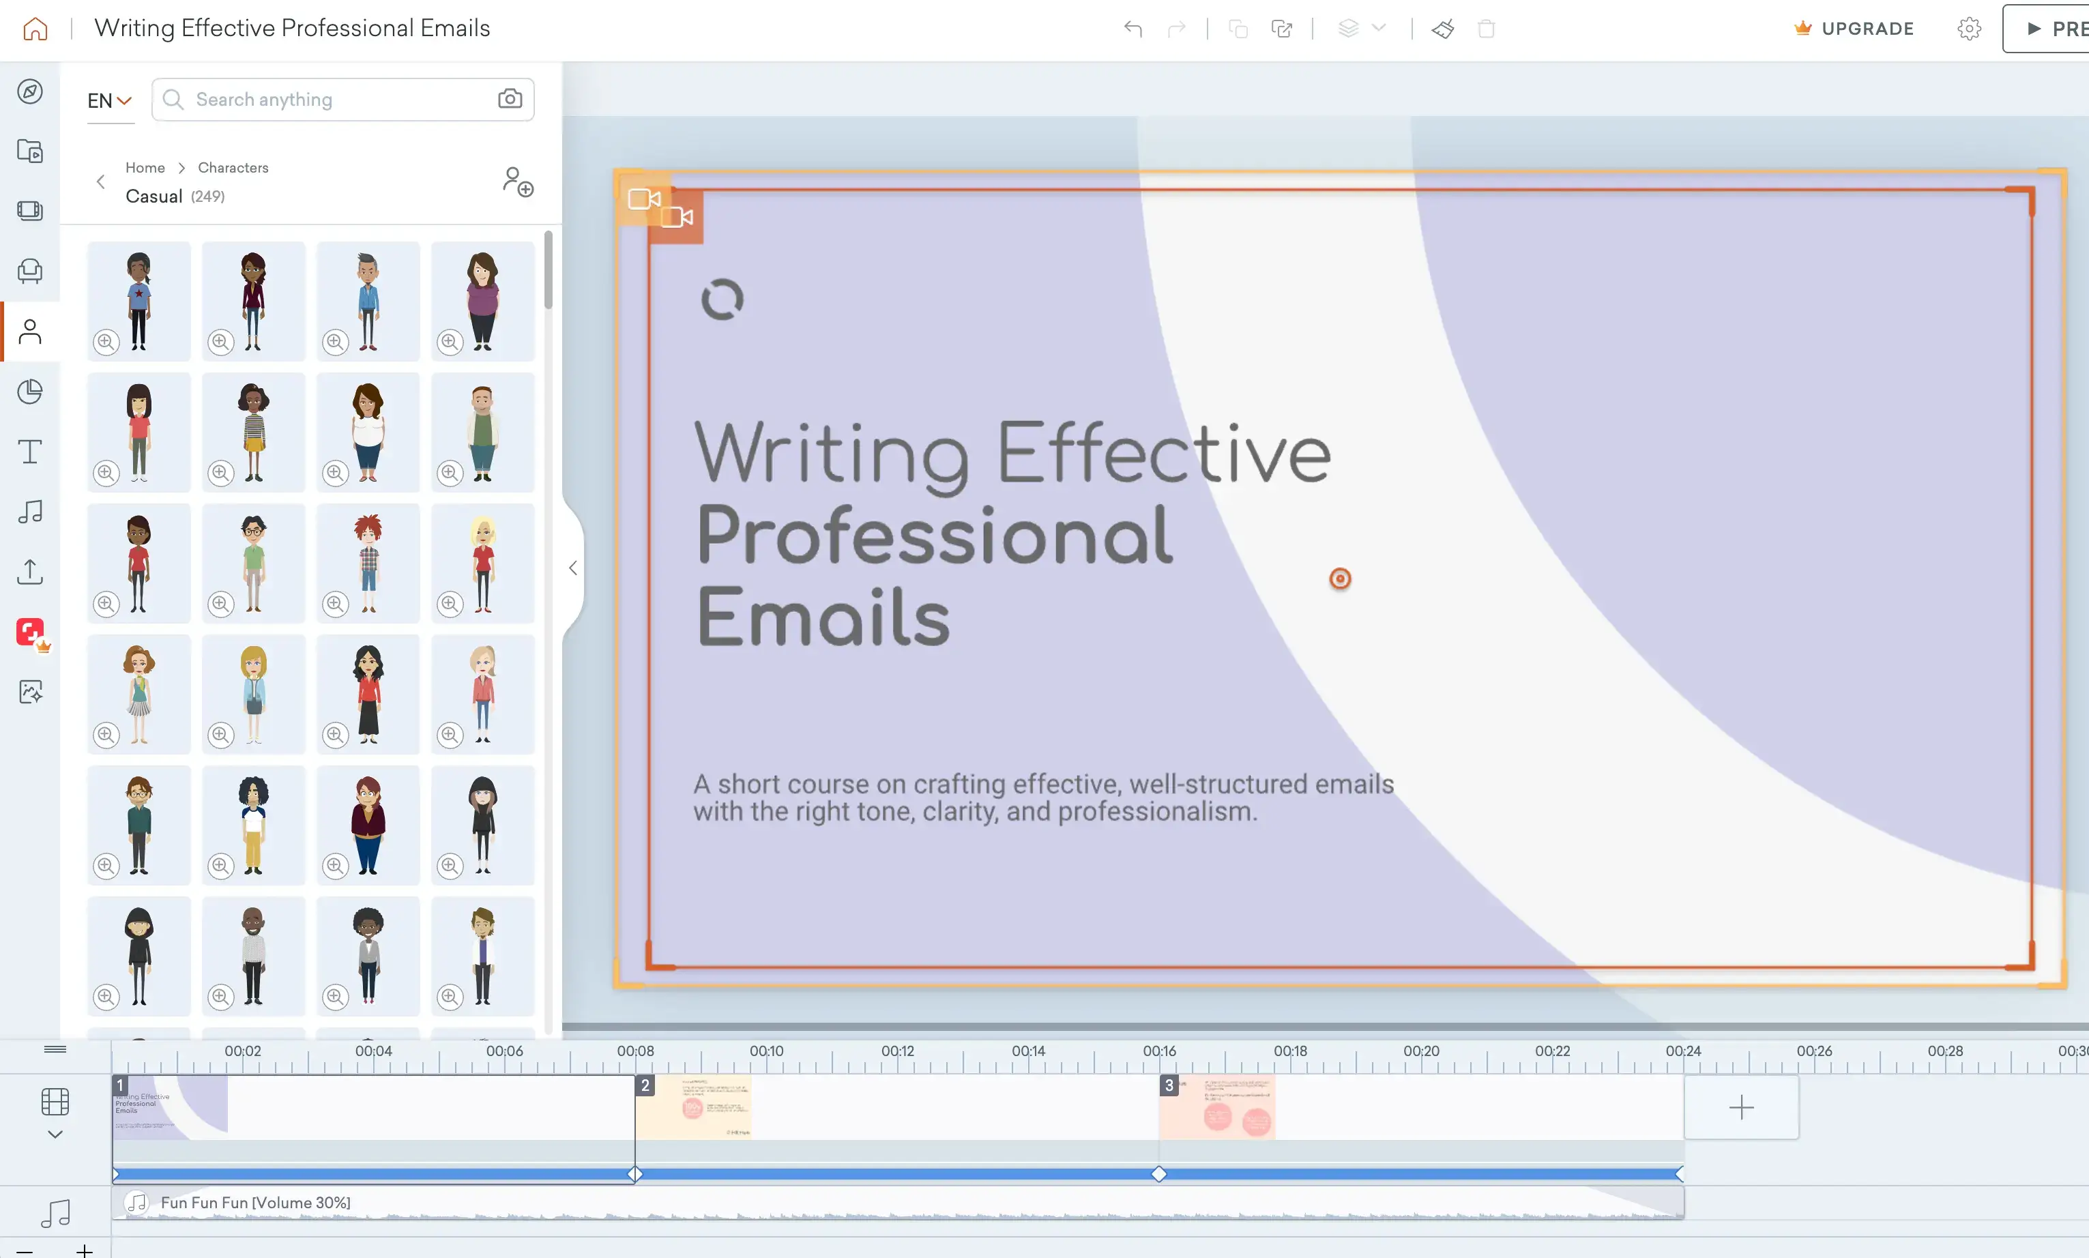Screen dimensions: 2089x1258
Task: Expand the timeline view chevron below grid icon
Action: [x=55, y=1135]
